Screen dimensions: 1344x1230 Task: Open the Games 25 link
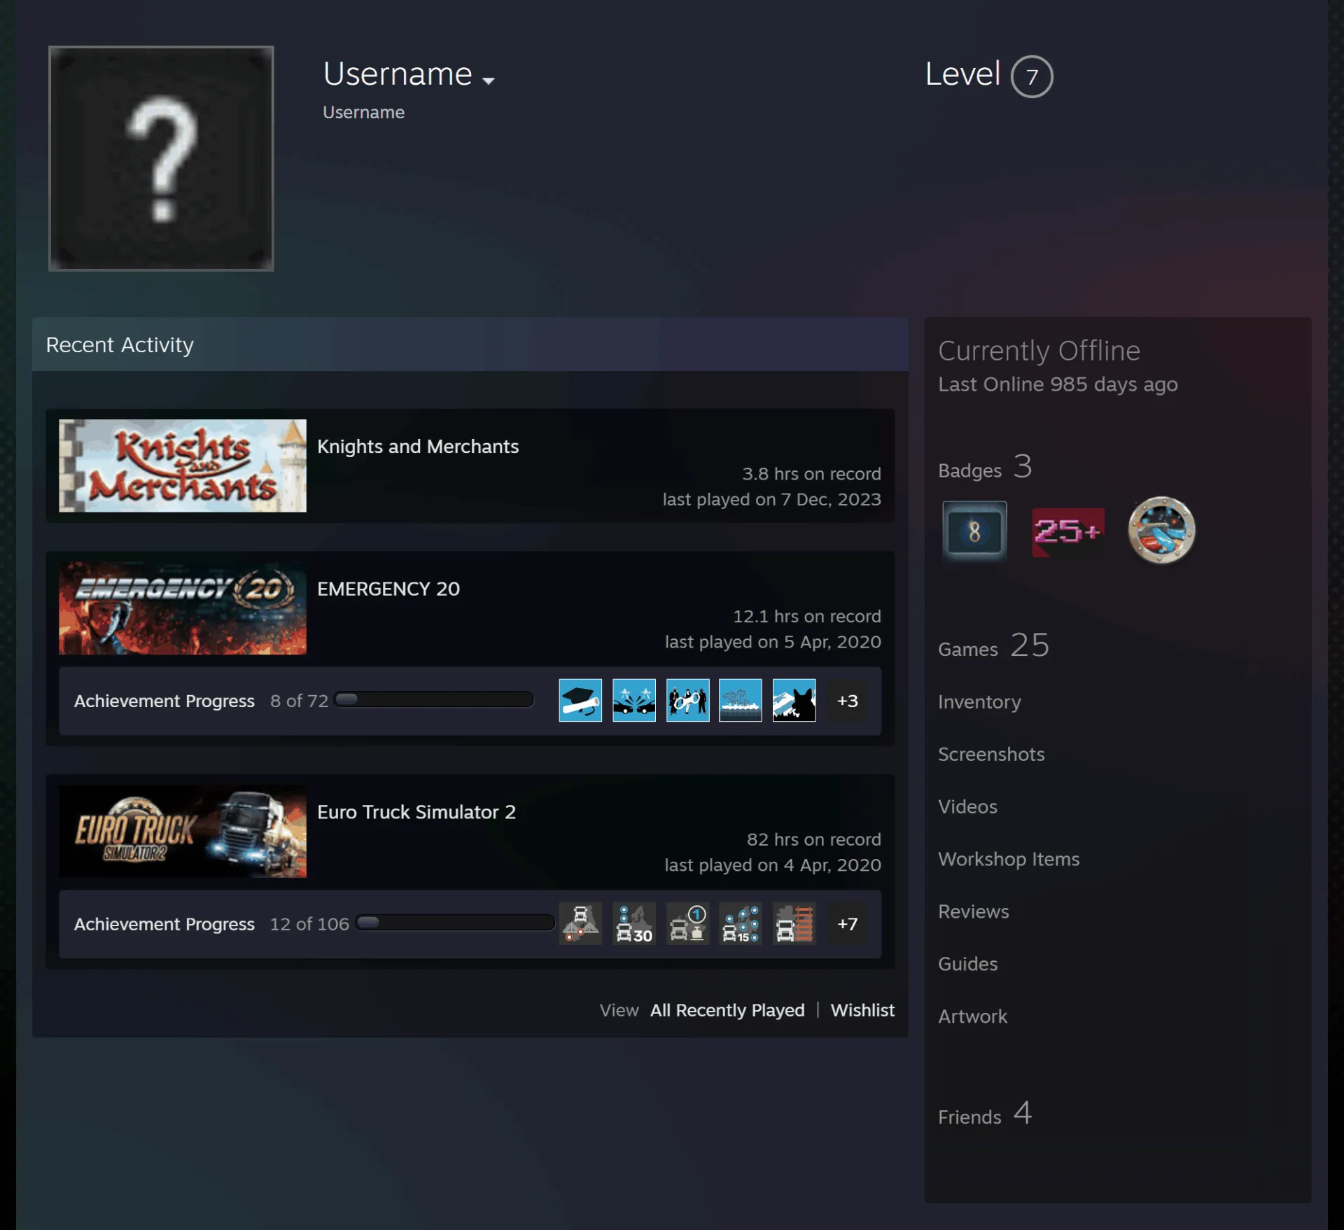pyautogui.click(x=994, y=646)
